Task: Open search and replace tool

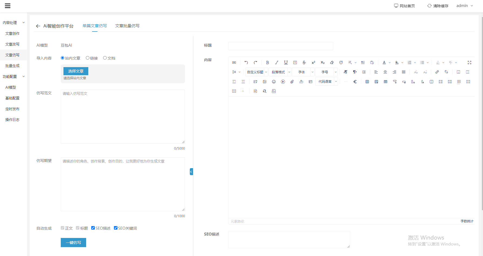Action: (x=265, y=91)
